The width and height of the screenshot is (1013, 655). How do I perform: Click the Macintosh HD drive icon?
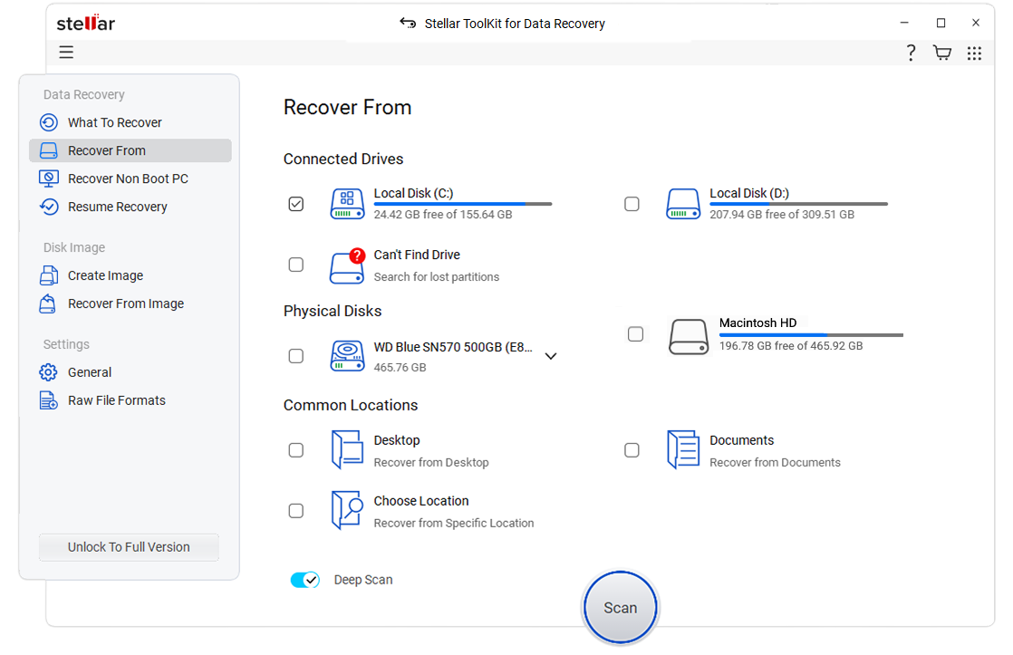click(689, 336)
